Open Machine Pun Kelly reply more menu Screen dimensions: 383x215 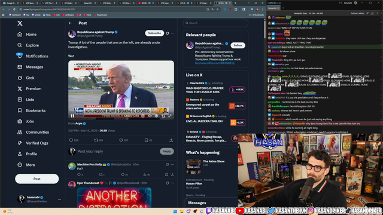coord(172,165)
